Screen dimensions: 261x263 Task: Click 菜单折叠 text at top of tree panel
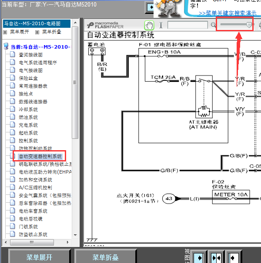(x=51, y=32)
